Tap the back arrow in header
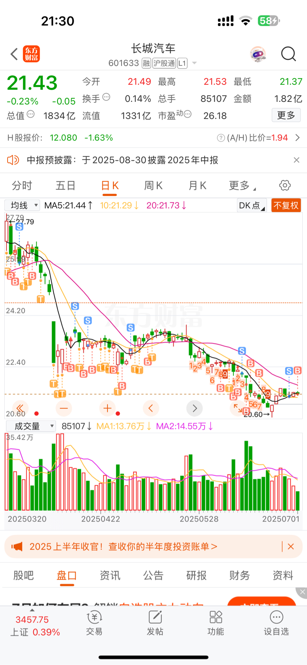 click(x=14, y=54)
